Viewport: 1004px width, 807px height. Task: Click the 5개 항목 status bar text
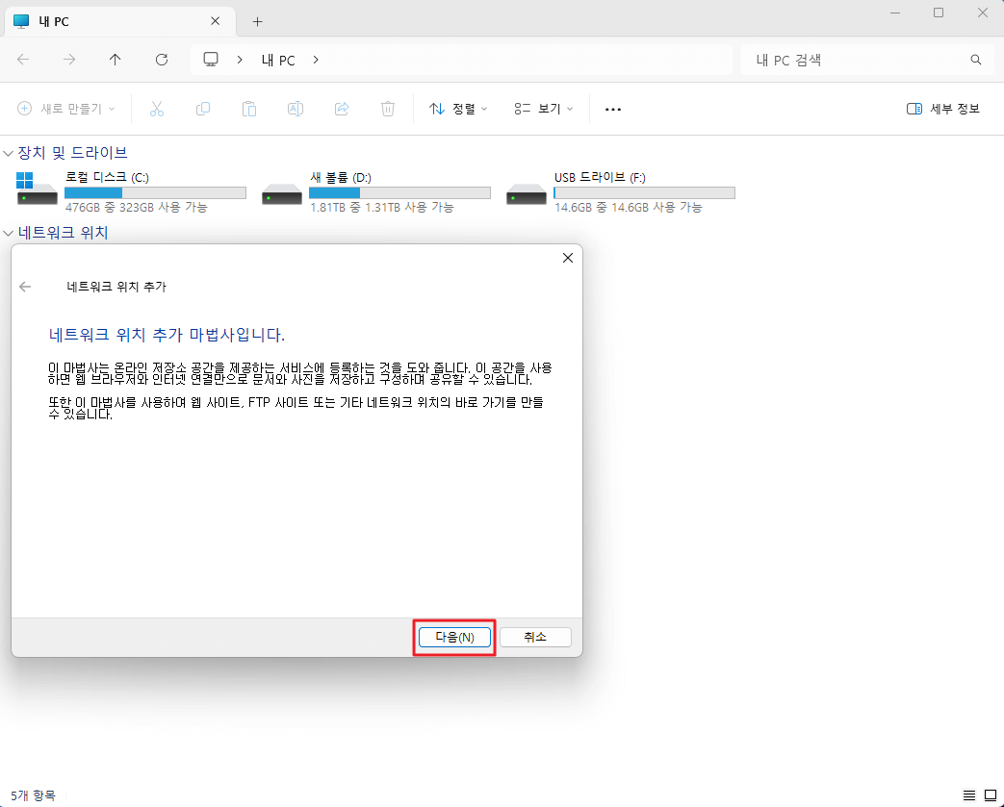(x=33, y=795)
